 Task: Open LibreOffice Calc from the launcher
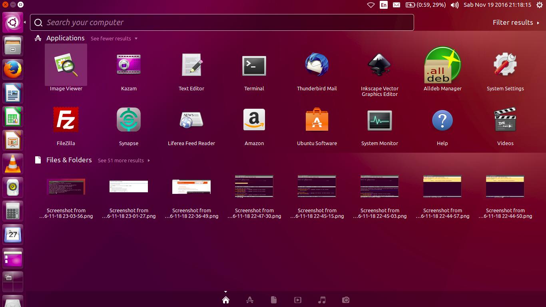[x=13, y=116]
